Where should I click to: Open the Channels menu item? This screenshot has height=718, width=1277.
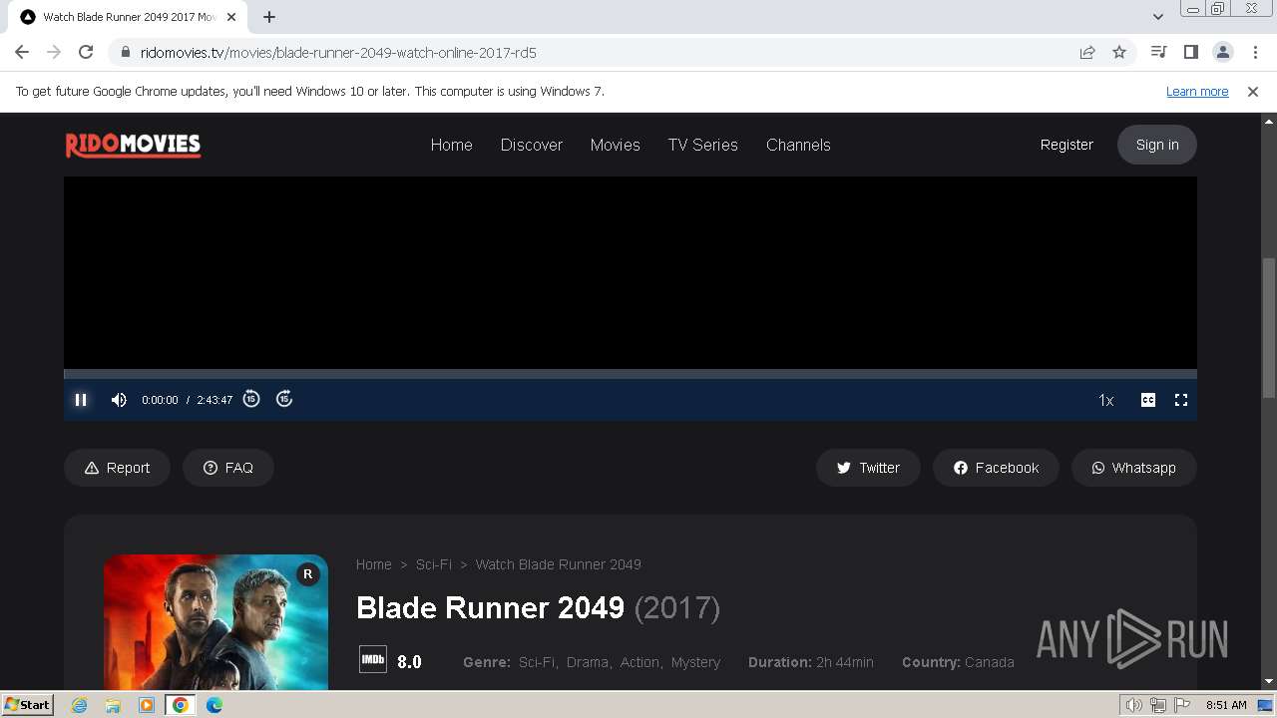(x=798, y=145)
